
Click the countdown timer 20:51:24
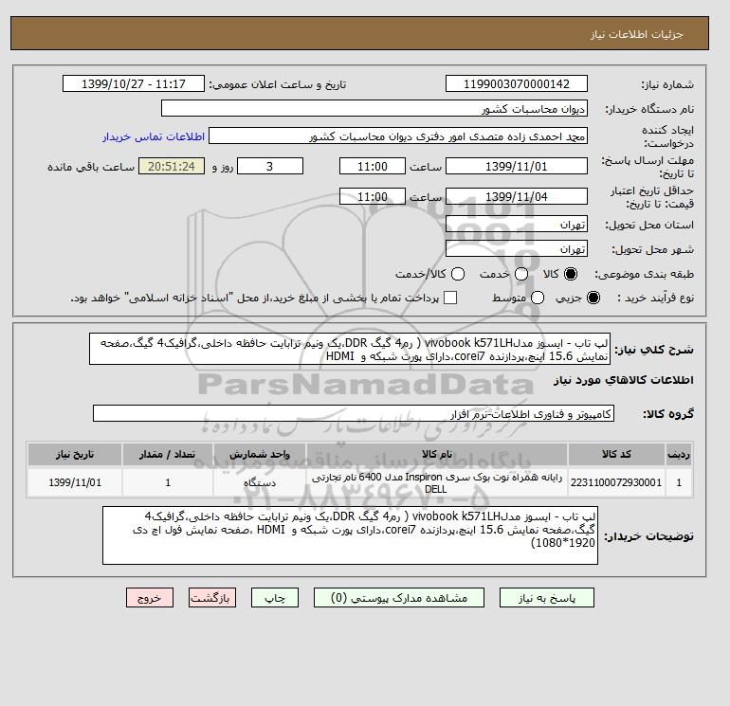click(x=172, y=166)
